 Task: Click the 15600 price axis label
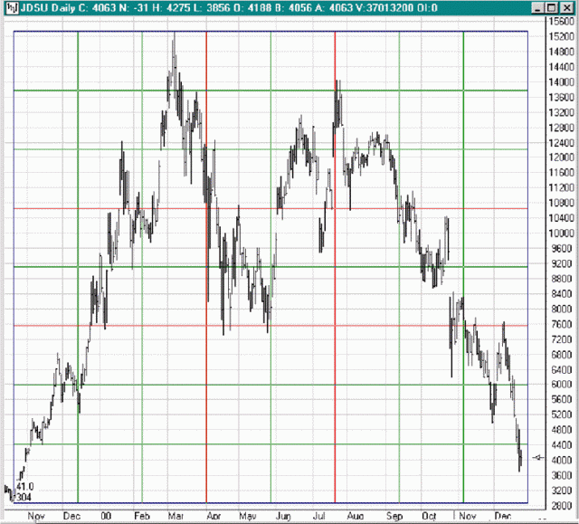tap(559, 21)
